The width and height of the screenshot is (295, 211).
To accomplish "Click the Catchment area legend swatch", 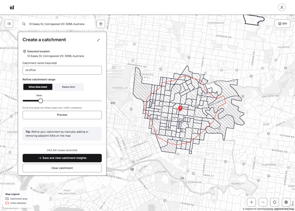I will (x=7, y=199).
